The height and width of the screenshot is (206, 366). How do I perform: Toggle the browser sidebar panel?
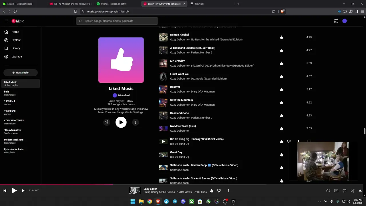(x=356, y=11)
